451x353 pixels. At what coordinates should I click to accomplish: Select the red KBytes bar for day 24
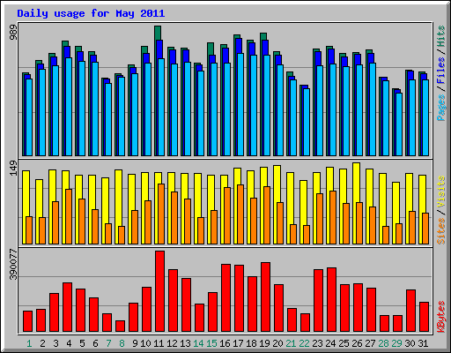pos(331,300)
